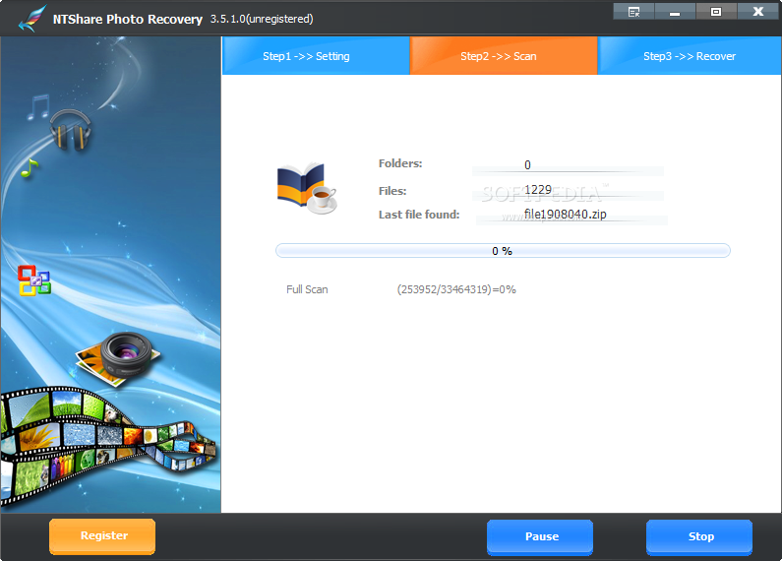Click the Files count value 1229
This screenshot has height=561, width=782.
pyautogui.click(x=538, y=190)
